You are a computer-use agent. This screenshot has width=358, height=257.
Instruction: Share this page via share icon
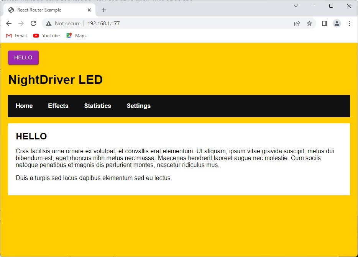pyautogui.click(x=297, y=23)
